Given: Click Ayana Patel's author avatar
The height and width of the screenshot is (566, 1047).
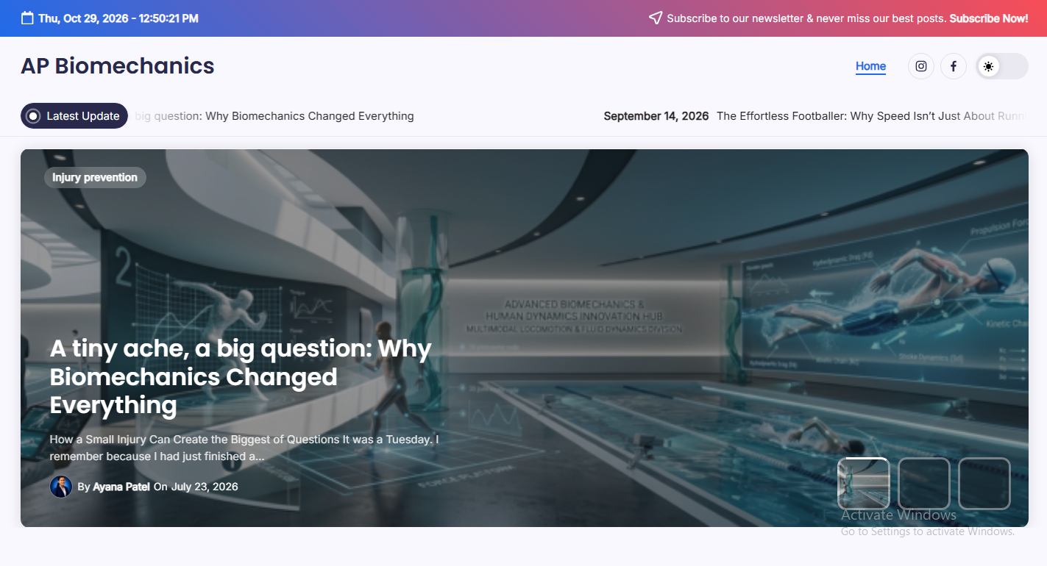Looking at the screenshot, I should coord(61,487).
